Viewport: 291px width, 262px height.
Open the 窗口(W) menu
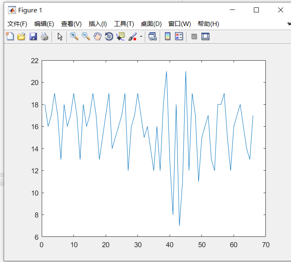point(180,24)
